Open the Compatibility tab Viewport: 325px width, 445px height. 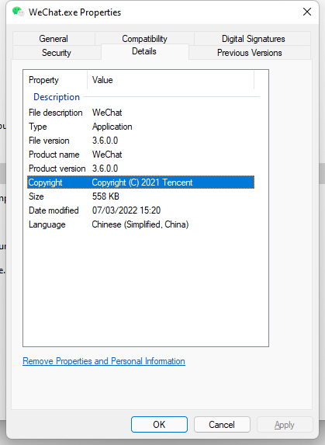[144, 39]
